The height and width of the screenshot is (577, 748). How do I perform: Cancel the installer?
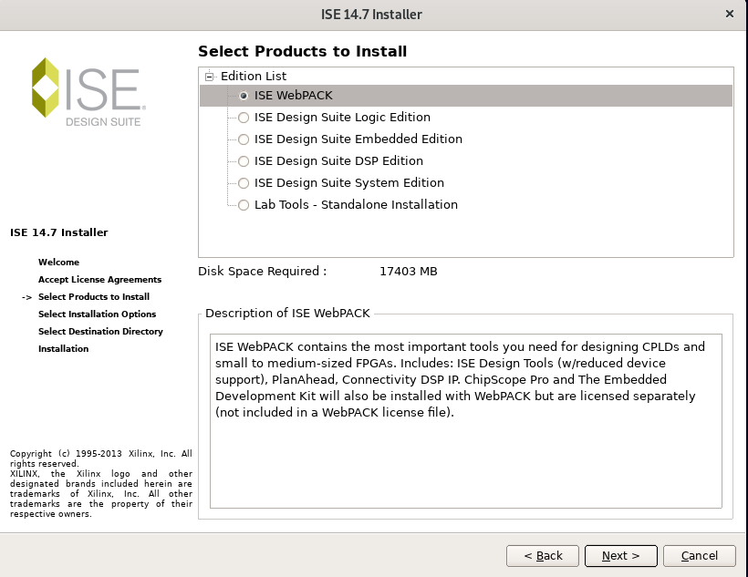pos(700,556)
